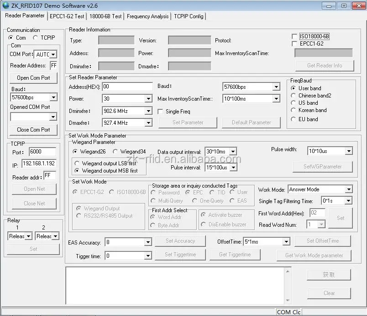Click the Address(HEX) input field

point(127,87)
